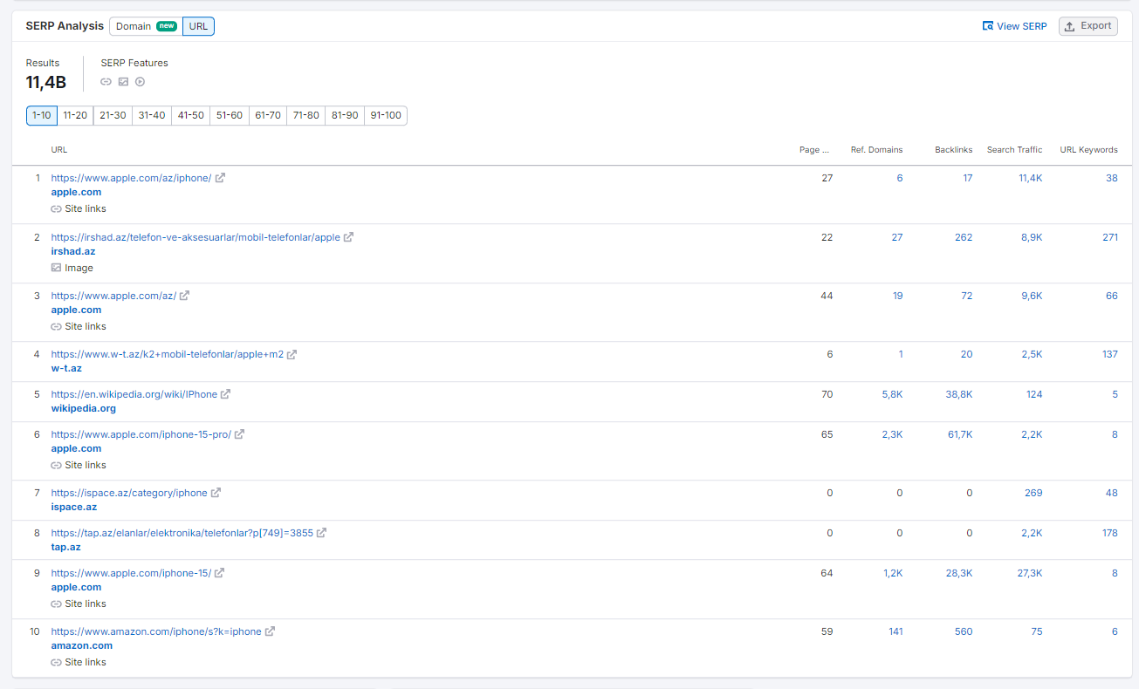Open external link icon for apple.com/az/ row
The width and height of the screenshot is (1139, 689).
(184, 296)
